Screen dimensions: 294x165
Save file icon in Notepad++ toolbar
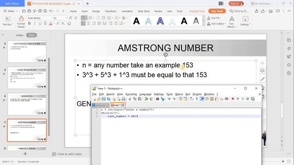[103, 99]
